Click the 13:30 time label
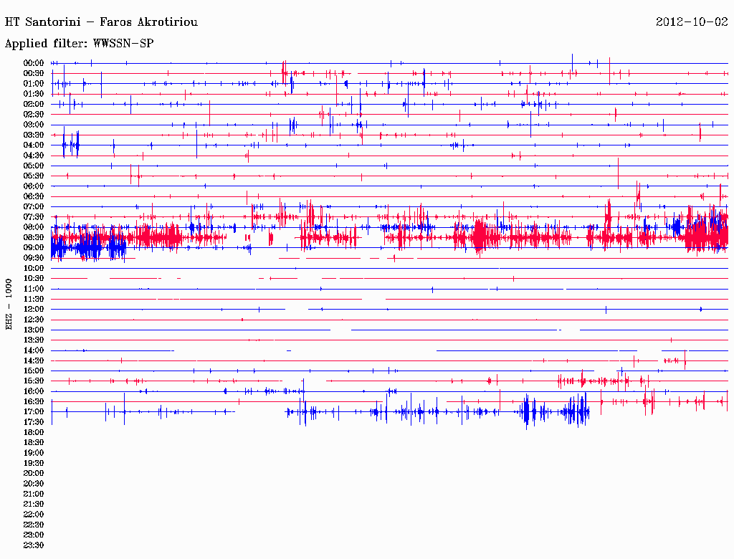The image size is (734, 559). 34,340
